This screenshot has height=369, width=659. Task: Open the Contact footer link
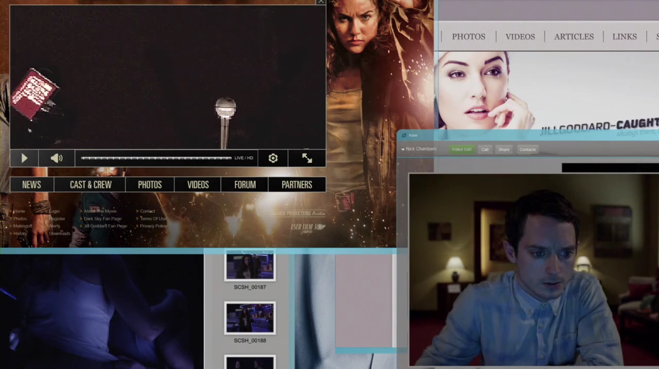[x=147, y=211]
